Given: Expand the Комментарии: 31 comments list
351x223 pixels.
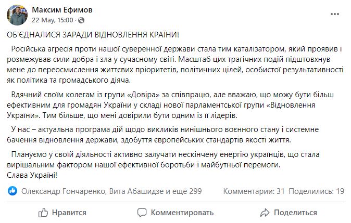Looking at the screenshot, I should tap(254, 191).
